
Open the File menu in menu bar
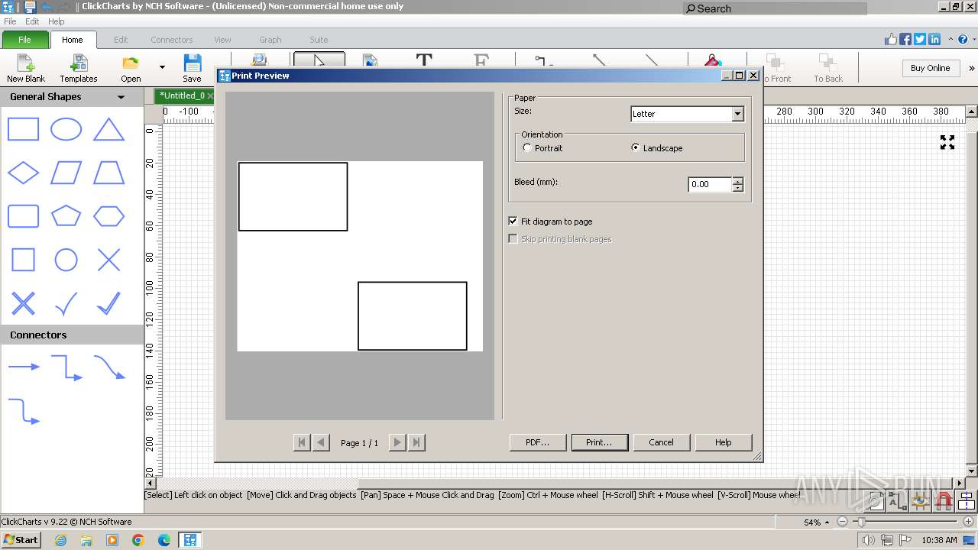[x=10, y=21]
